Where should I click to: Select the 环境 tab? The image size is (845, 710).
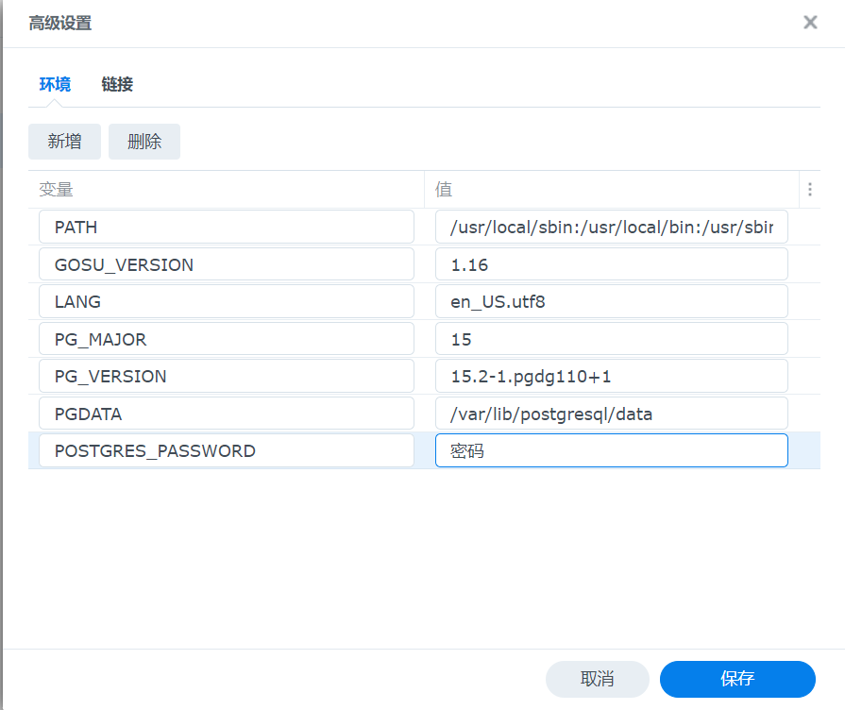coord(55,84)
